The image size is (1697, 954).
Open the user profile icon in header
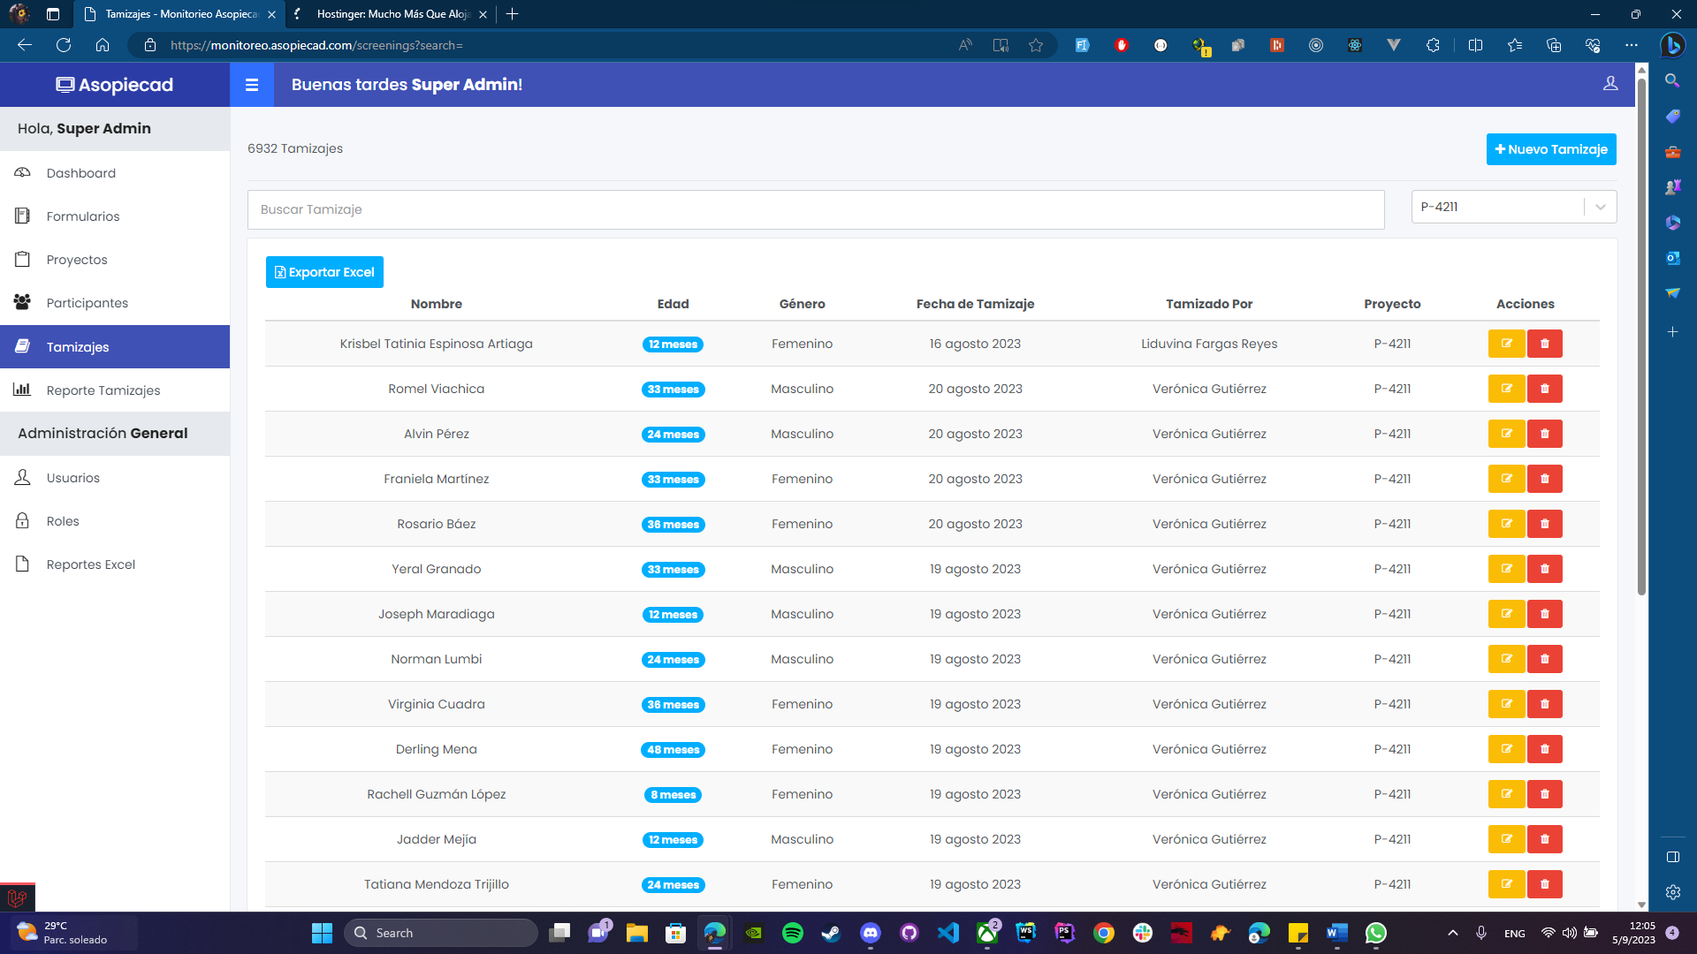[x=1610, y=84]
